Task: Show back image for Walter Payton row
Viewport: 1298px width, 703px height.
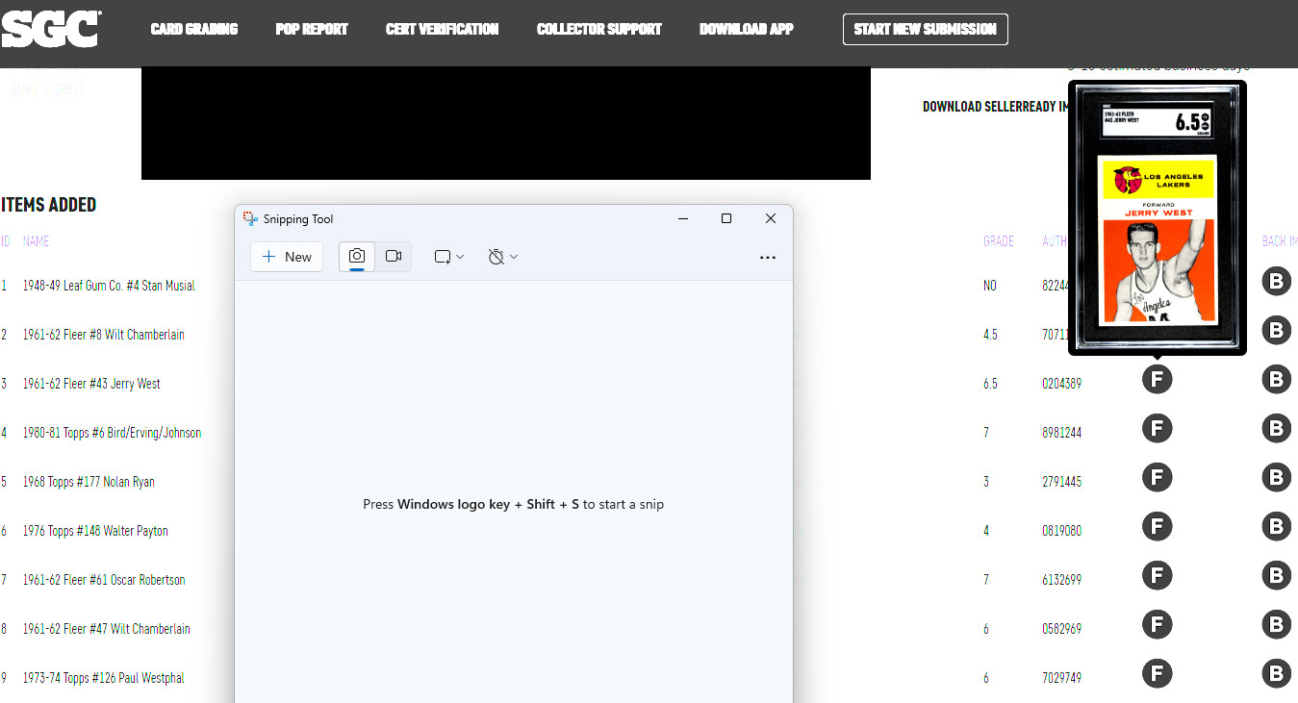Action: [1276, 527]
